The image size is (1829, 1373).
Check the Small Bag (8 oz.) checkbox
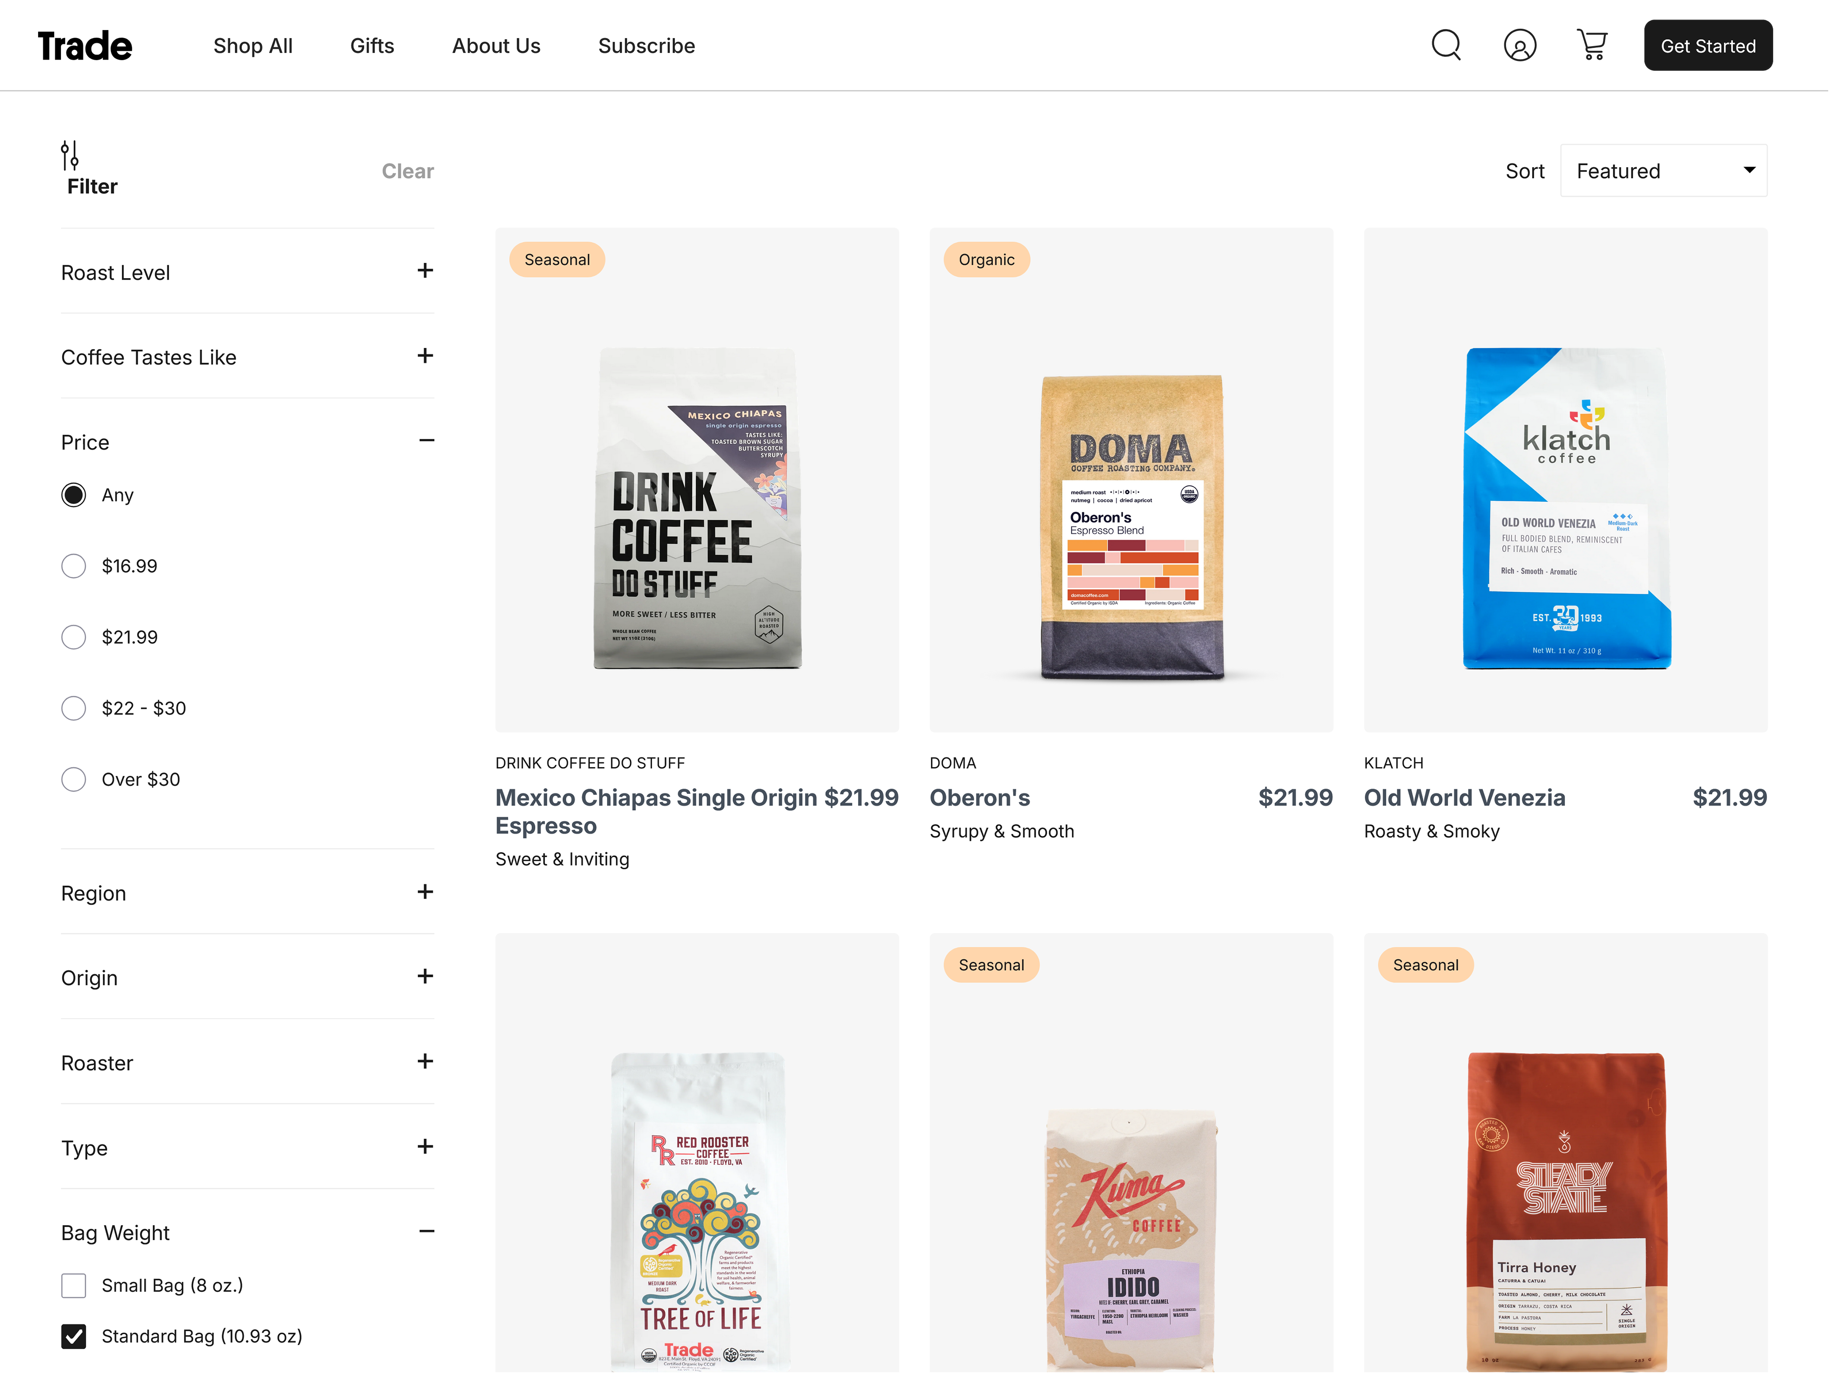pos(74,1285)
